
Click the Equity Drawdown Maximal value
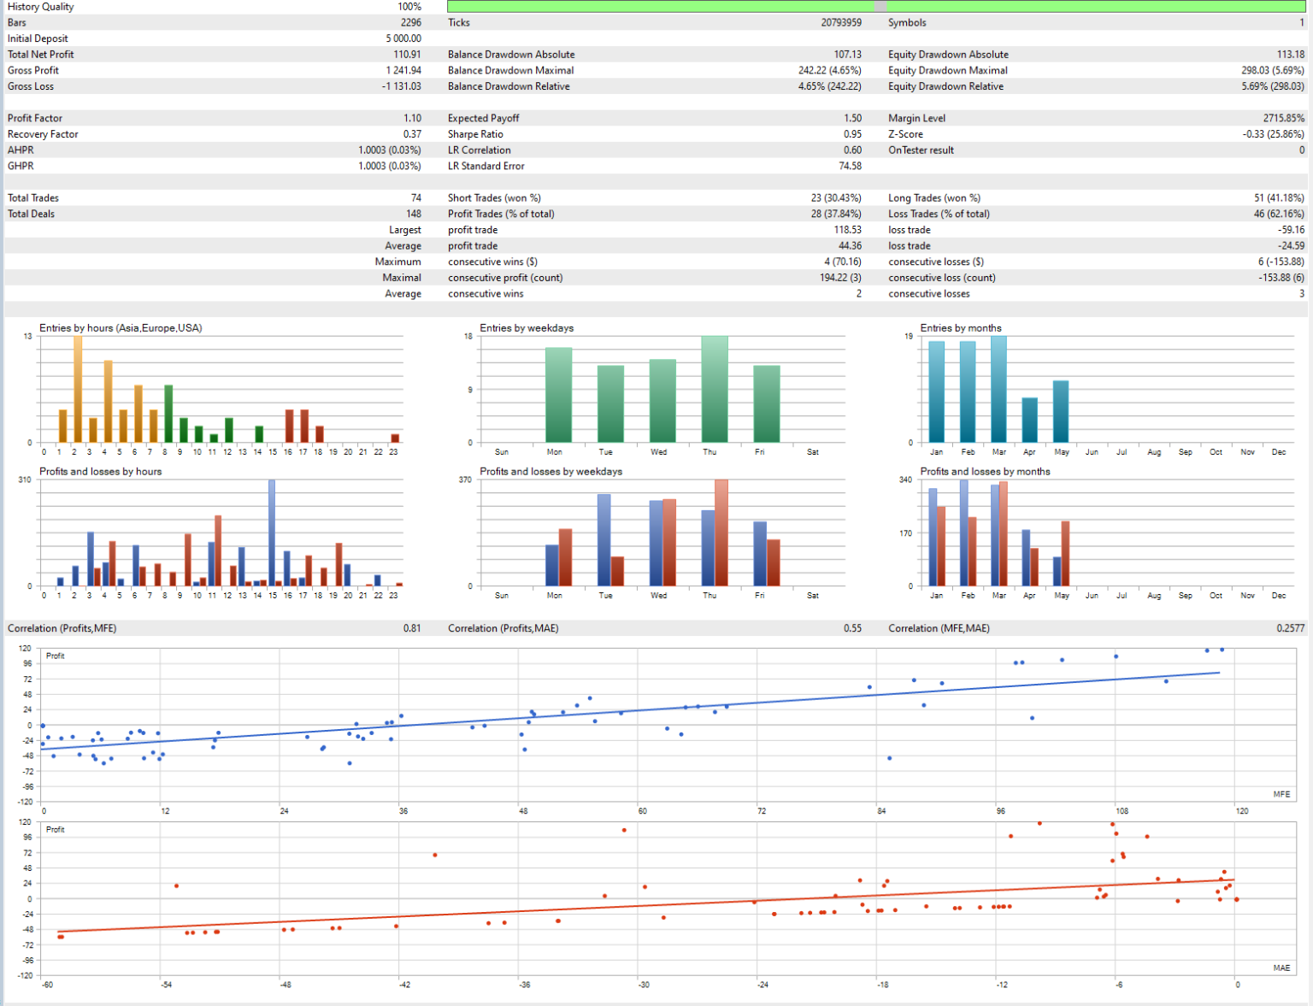1273,71
